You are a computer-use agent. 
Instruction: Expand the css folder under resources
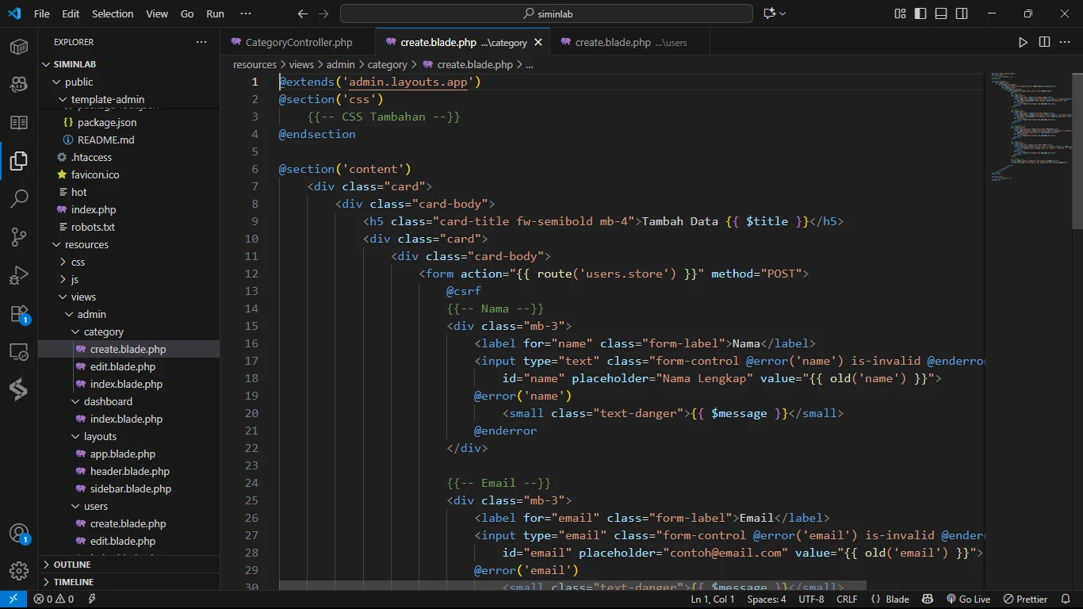click(78, 262)
